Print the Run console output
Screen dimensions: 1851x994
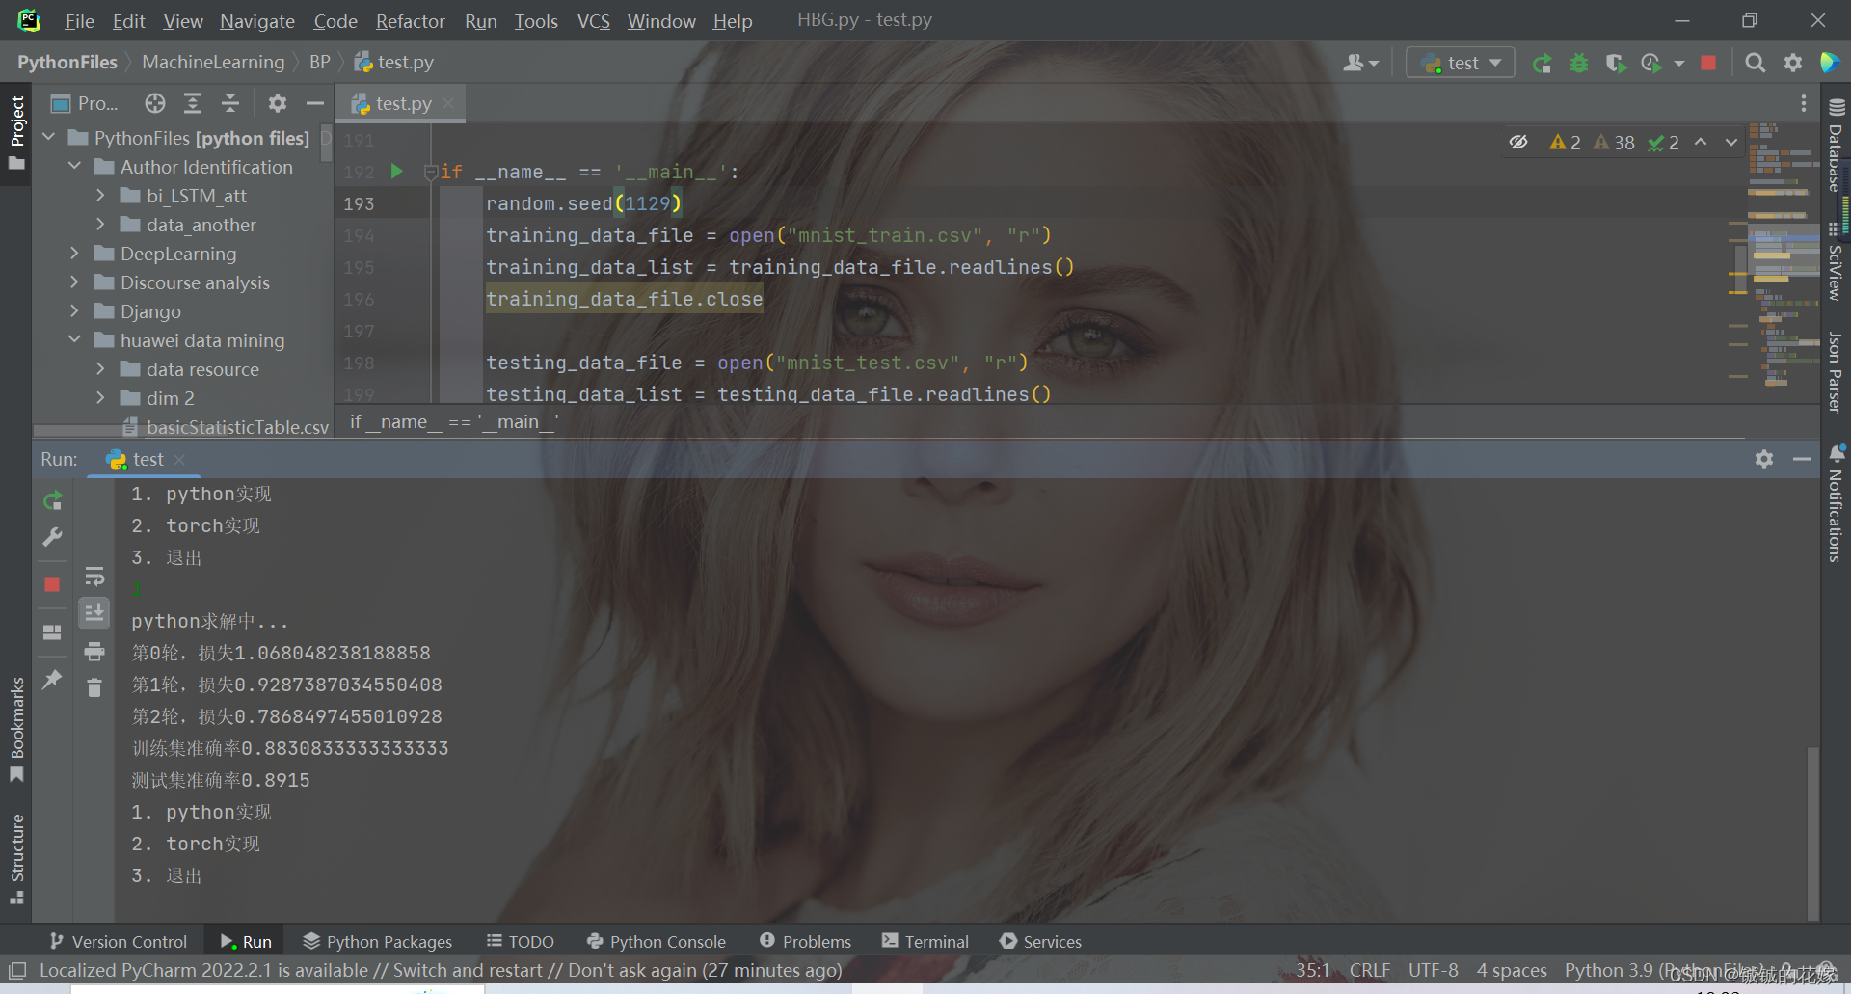pos(94,652)
